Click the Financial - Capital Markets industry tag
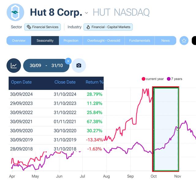This screenshot has height=182, width=196. tap(108, 27)
